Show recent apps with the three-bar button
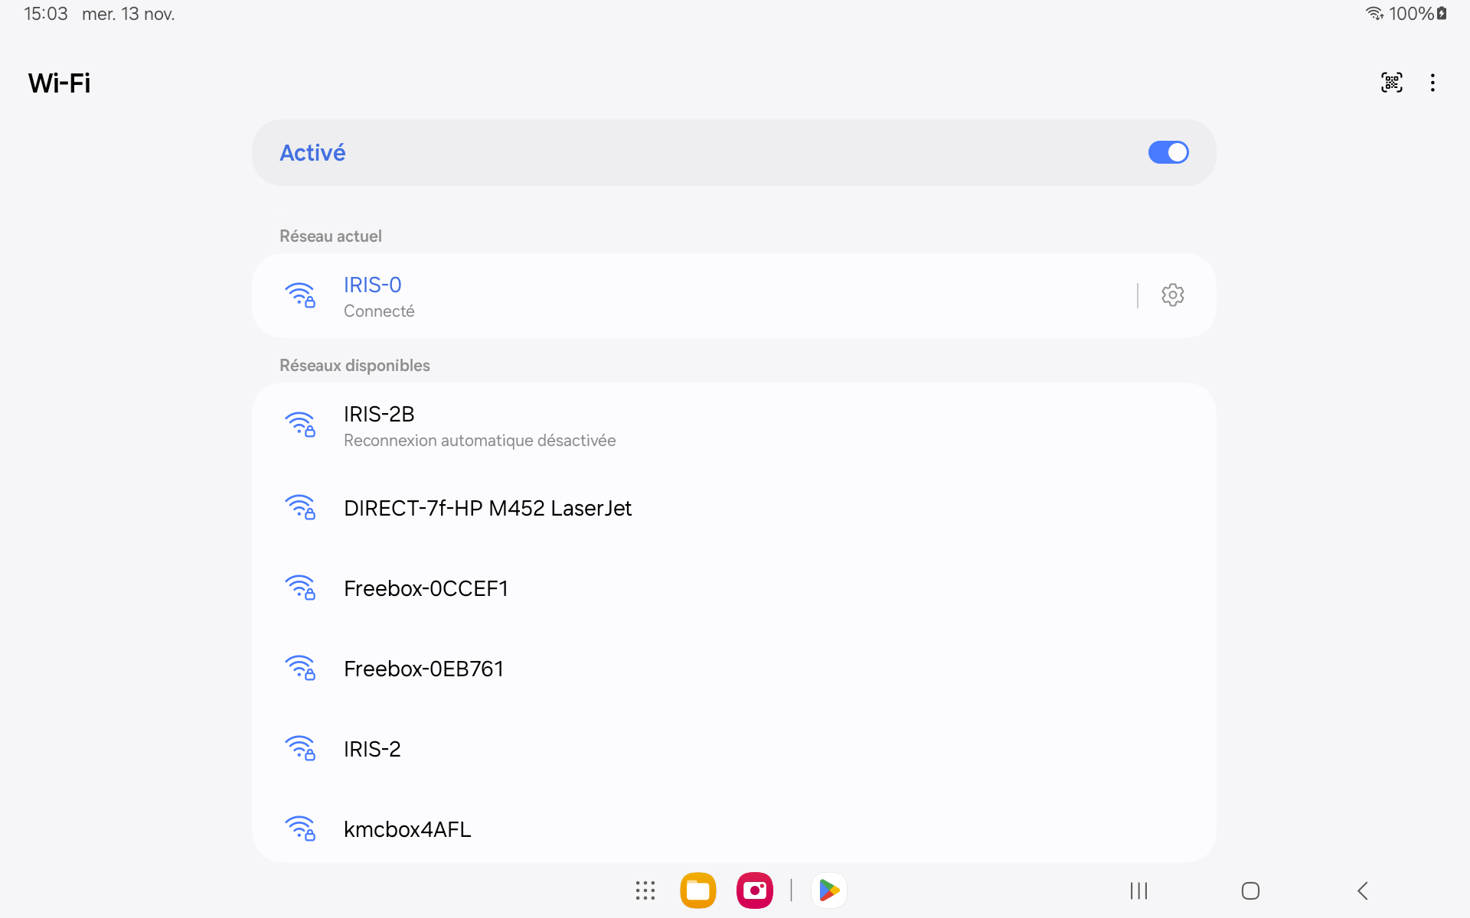Image resolution: width=1470 pixels, height=918 pixels. pos(1138,890)
